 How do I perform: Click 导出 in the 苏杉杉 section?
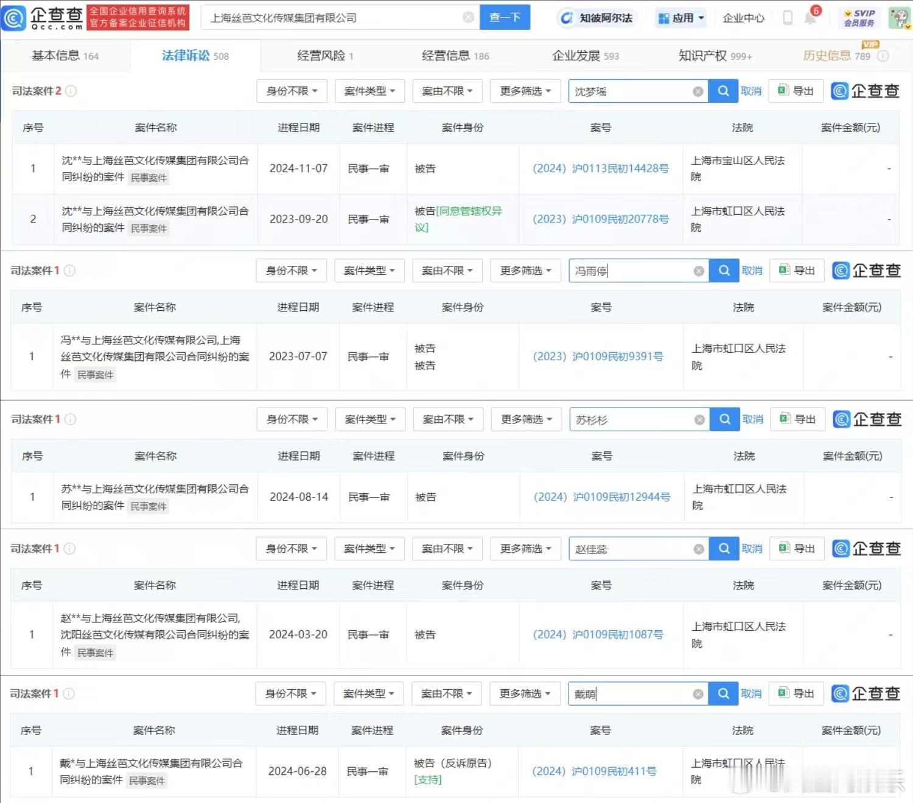click(798, 419)
